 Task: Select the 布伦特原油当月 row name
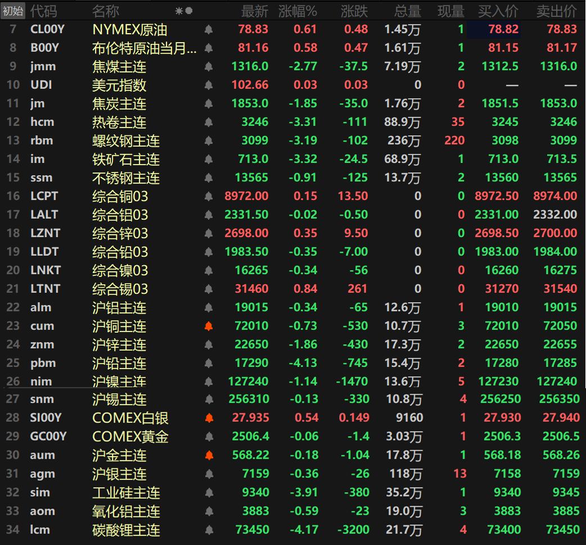point(144,48)
